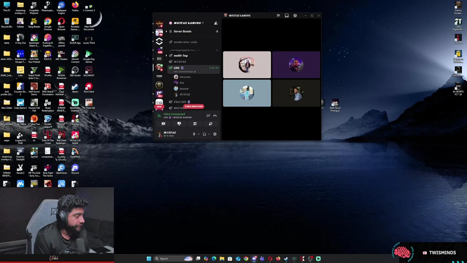467x263 pixels.
Task: Open the EO server in server list
Action: tap(159, 58)
